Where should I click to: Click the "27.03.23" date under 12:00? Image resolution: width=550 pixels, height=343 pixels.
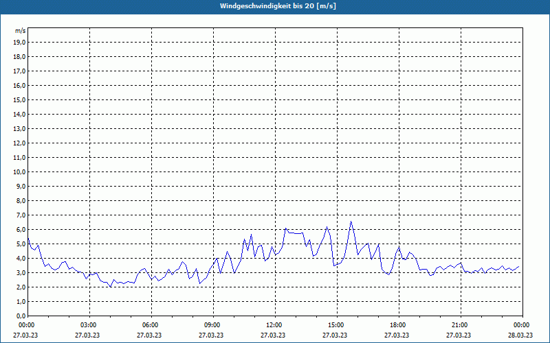tap(273, 335)
